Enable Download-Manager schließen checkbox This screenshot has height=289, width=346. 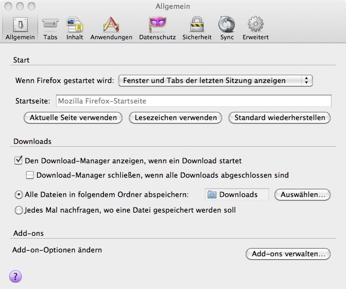(x=30, y=175)
